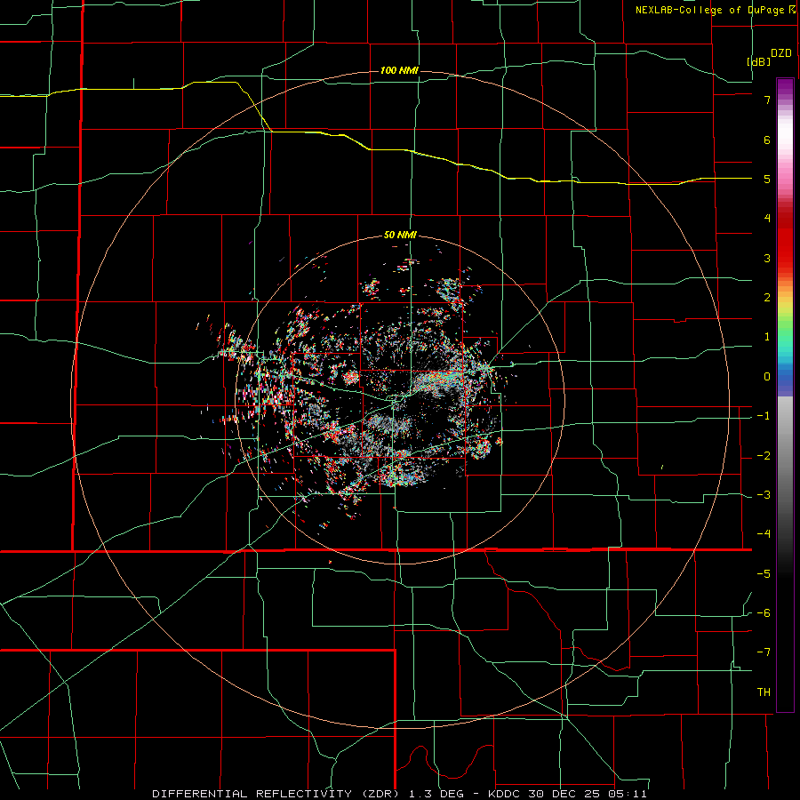Click the -1 value on color scale
The image size is (800, 800).
pos(764,416)
